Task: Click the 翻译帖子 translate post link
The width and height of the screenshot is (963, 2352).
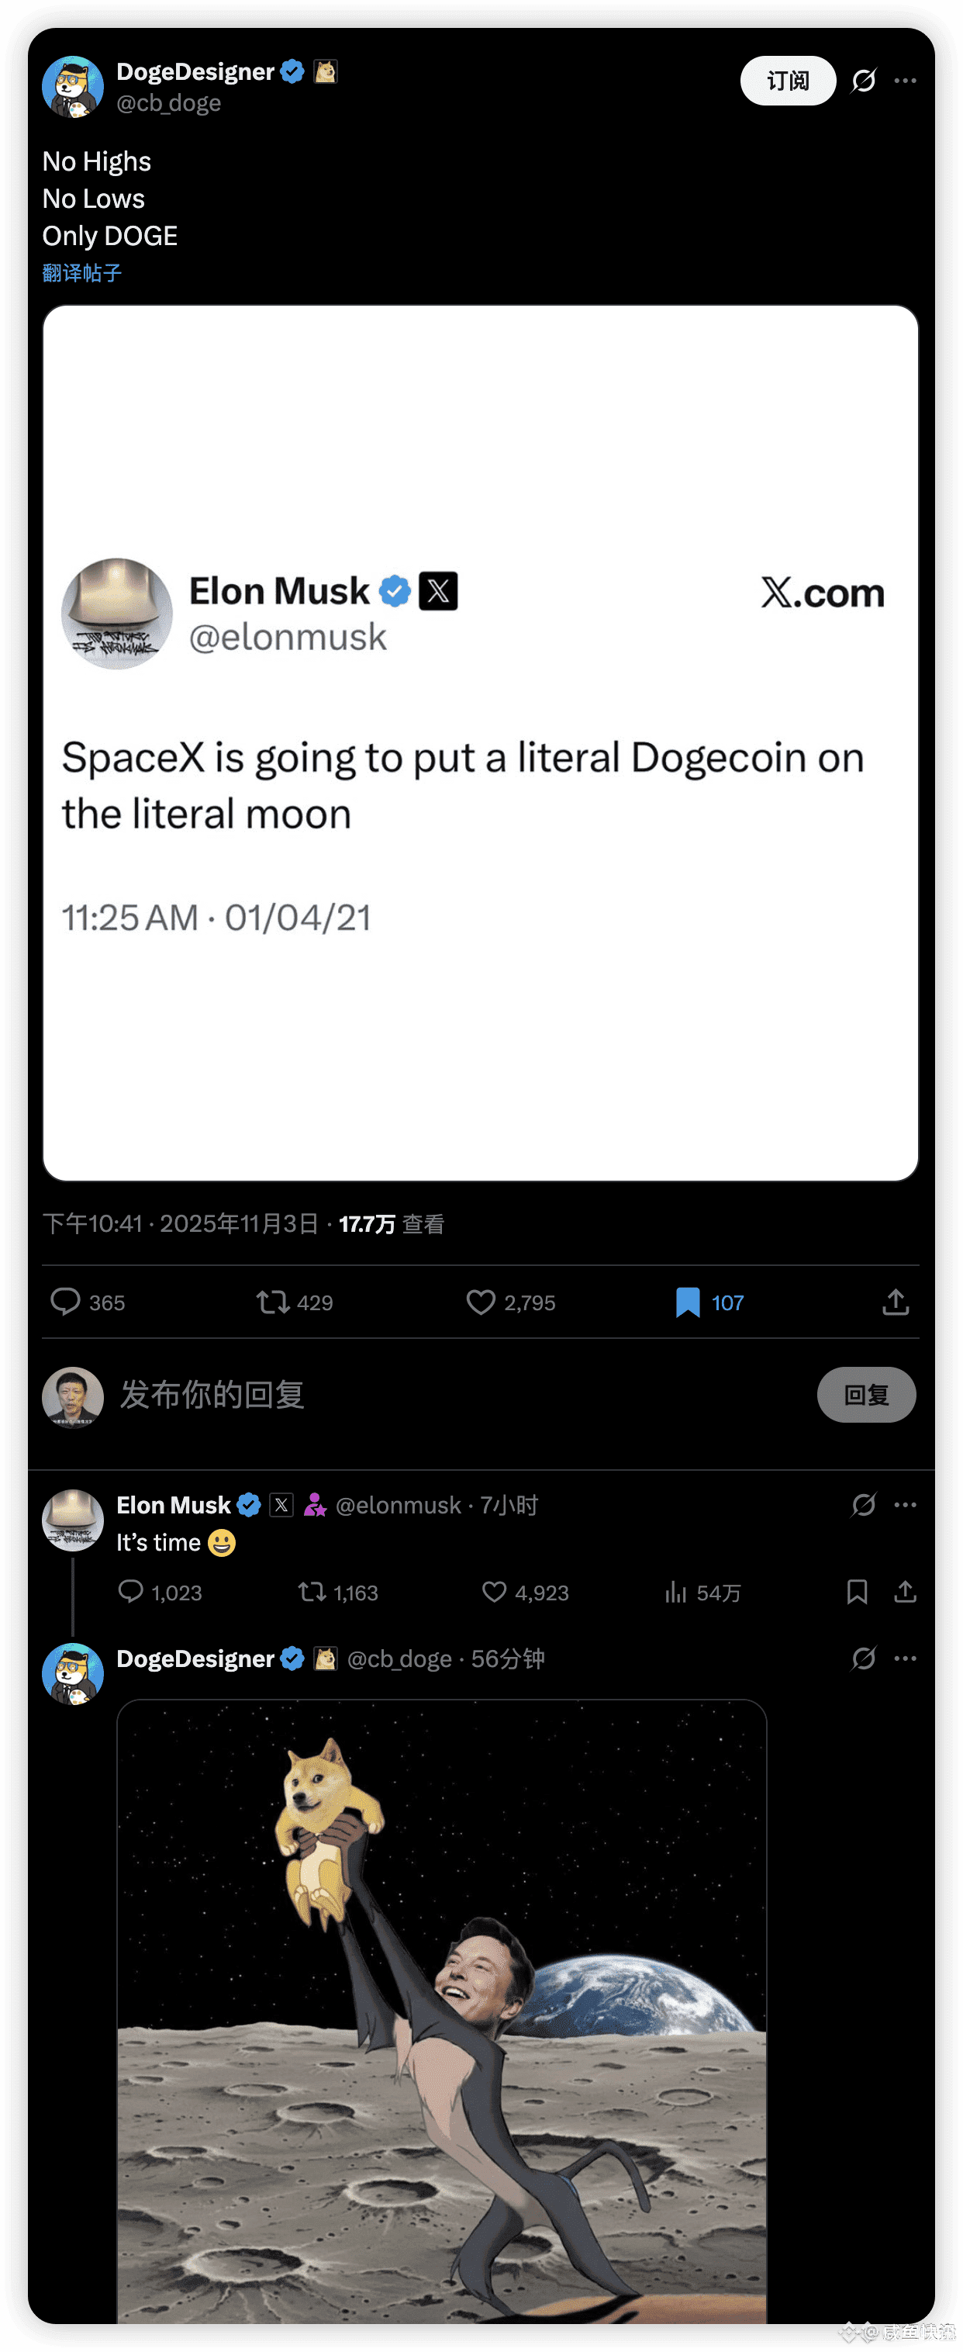Action: coord(81,273)
